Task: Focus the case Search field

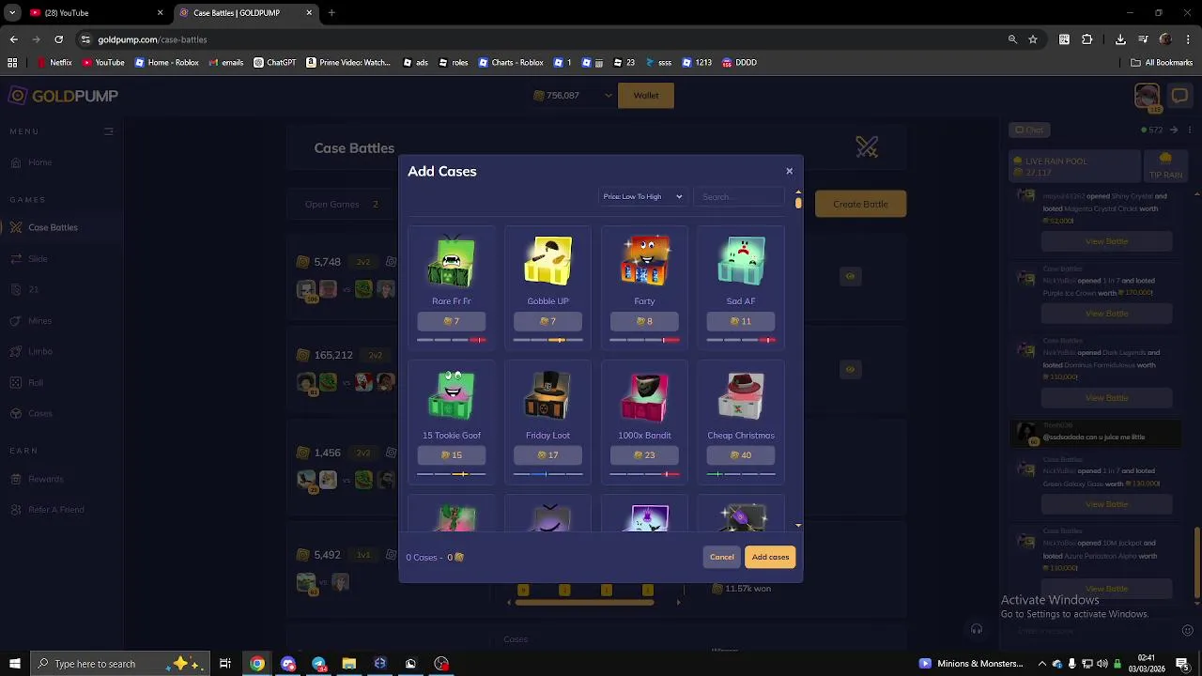Action: coord(739,196)
